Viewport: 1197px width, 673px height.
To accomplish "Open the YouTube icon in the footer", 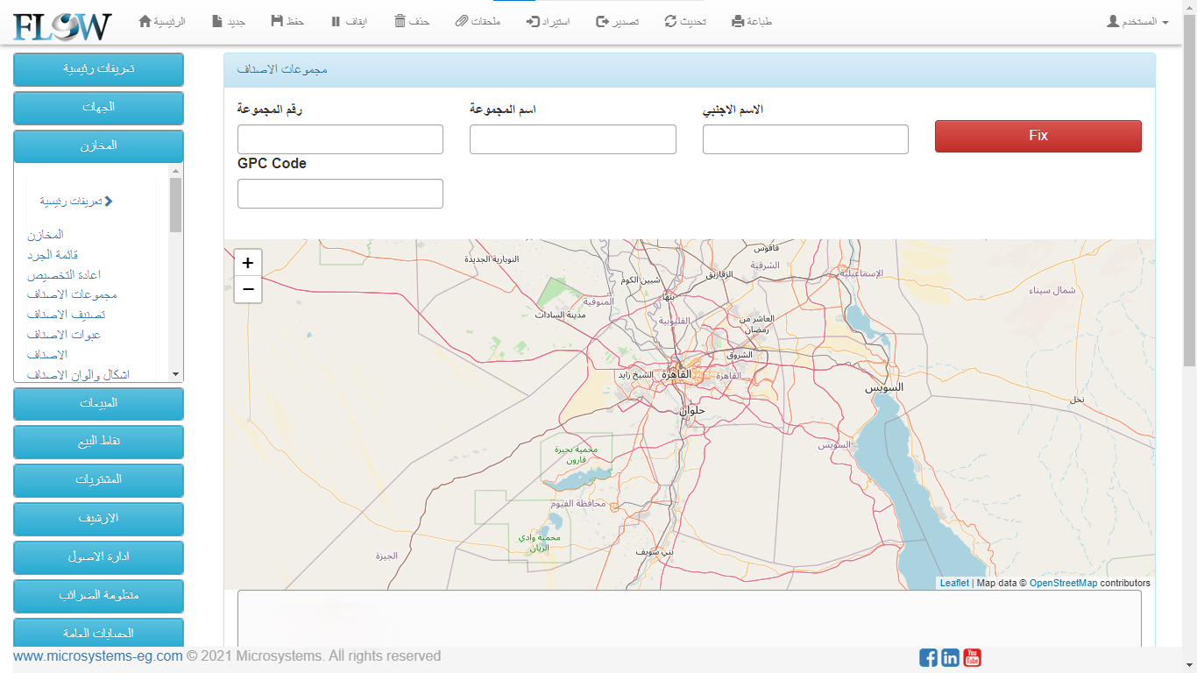I will pyautogui.click(x=972, y=657).
